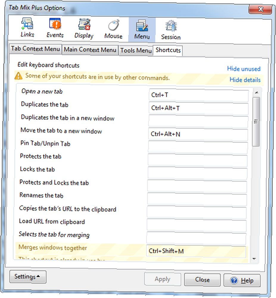276x298 pixels.
Task: Click shortcut field for Renames the tab
Action: (197, 199)
